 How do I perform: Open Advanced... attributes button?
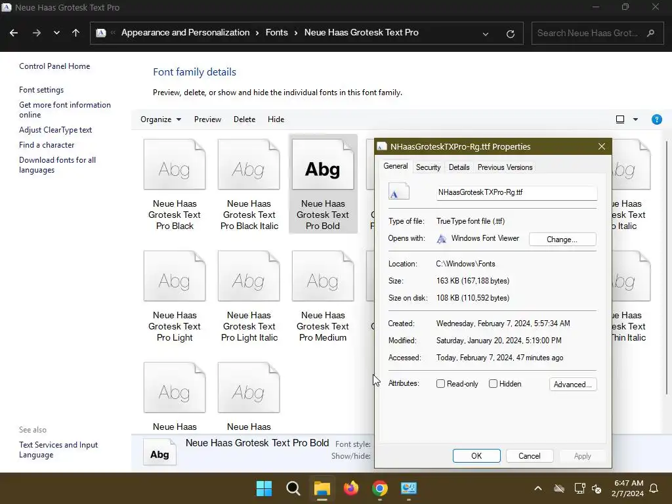click(x=572, y=385)
